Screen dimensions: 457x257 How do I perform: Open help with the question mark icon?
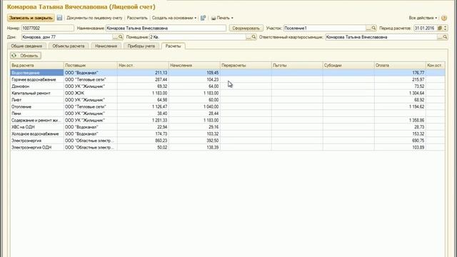[x=444, y=18]
